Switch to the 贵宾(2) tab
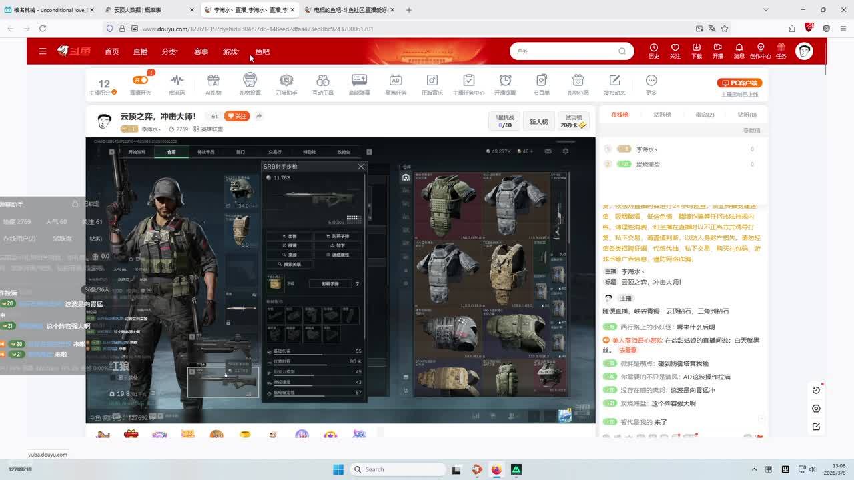This screenshot has width=854, height=480. point(705,115)
